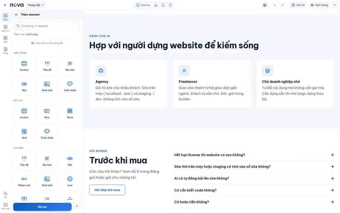
Task: Expand Có hoàn tiền không FAQ
Action: tap(254, 202)
